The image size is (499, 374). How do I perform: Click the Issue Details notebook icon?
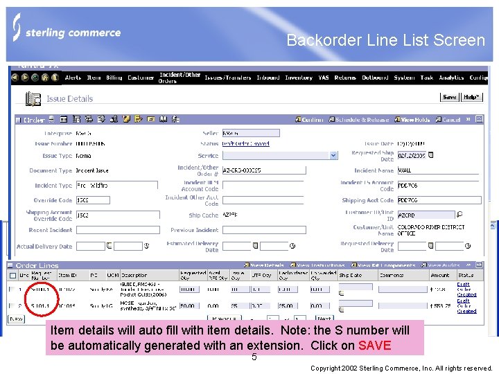33,98
